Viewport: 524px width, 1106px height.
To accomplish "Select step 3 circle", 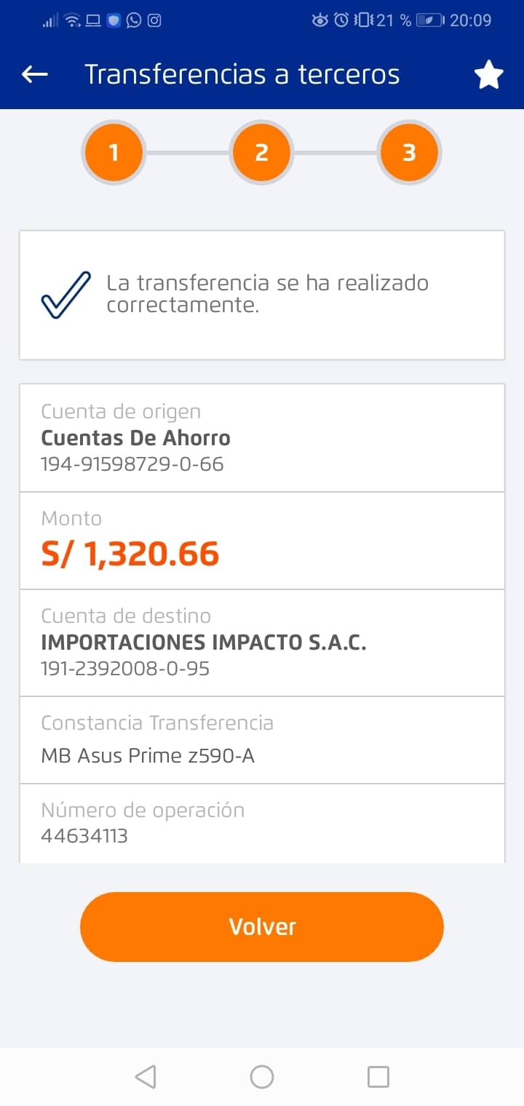I will [409, 153].
